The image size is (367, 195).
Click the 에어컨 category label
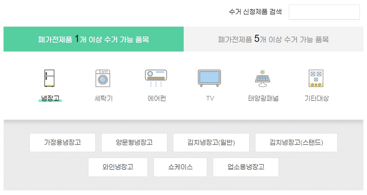(157, 98)
